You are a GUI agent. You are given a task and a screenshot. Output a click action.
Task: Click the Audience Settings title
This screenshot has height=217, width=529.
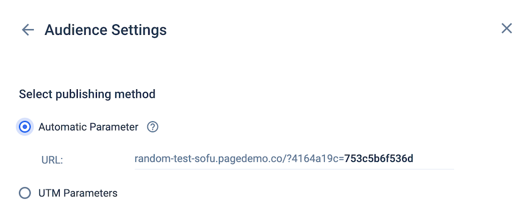point(105,30)
